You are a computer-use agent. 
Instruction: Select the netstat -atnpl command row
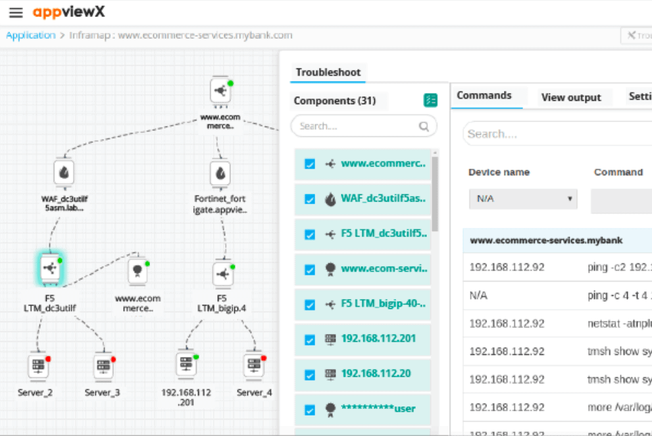pos(557,323)
